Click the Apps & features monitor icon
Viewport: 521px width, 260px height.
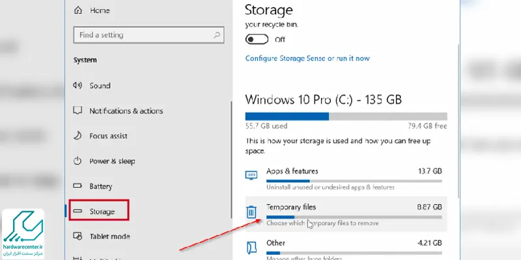point(251,175)
